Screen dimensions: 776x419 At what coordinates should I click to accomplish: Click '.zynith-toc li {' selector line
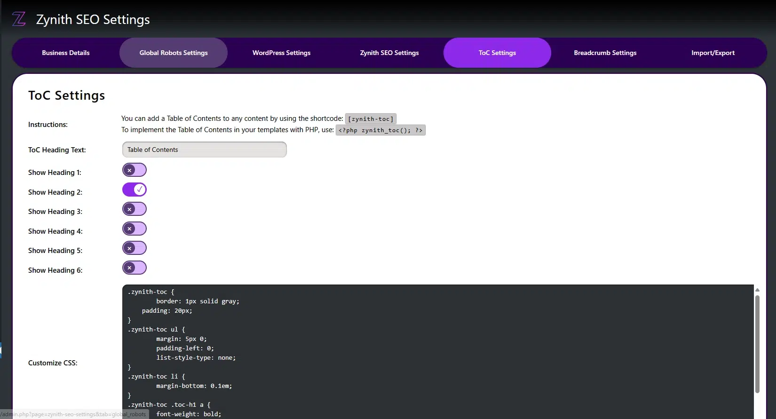coord(157,377)
